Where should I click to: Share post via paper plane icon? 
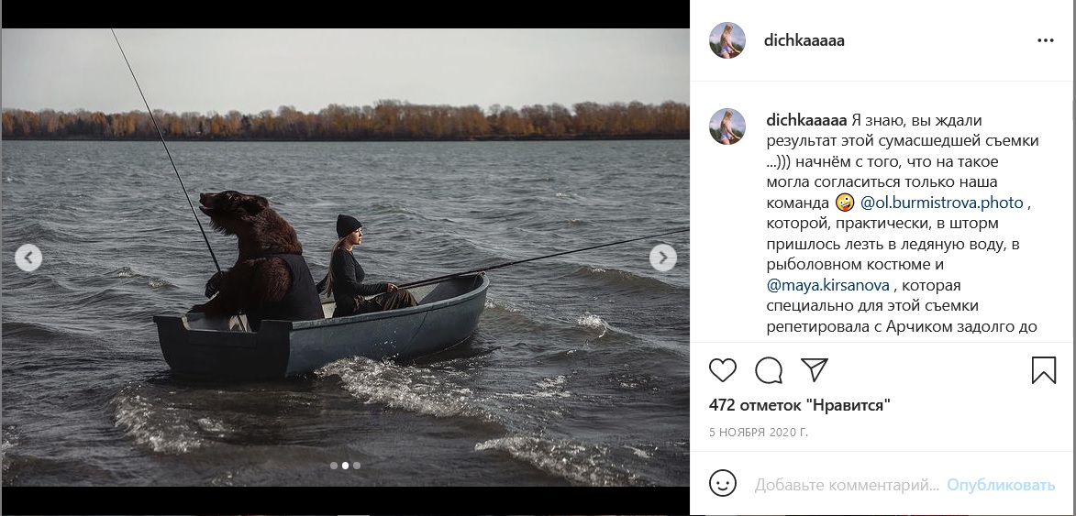815,370
